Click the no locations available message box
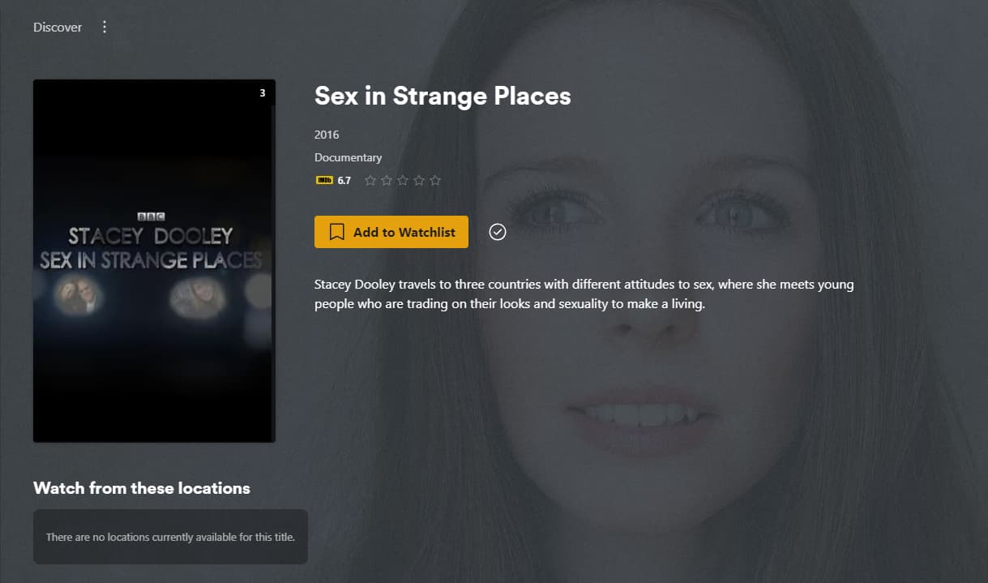The image size is (988, 583). pos(170,537)
